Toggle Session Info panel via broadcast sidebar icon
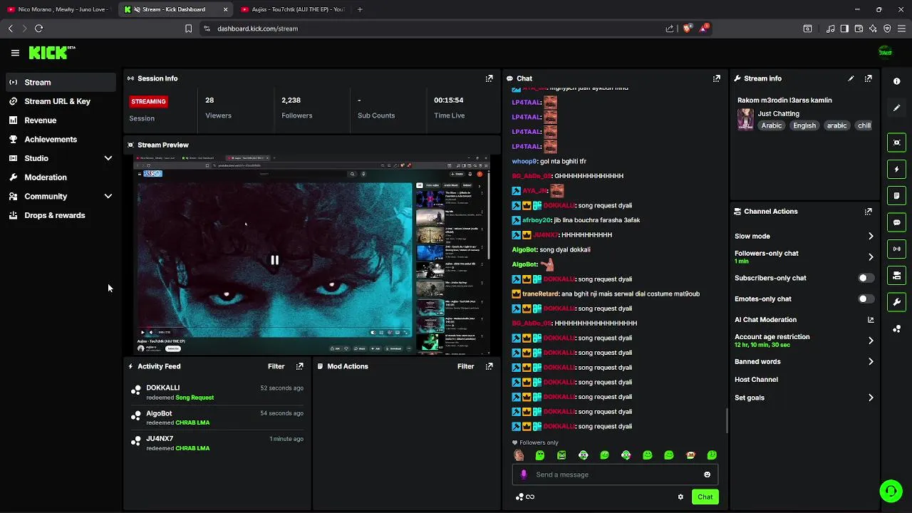Screen dimensions: 912x513 click(896, 249)
